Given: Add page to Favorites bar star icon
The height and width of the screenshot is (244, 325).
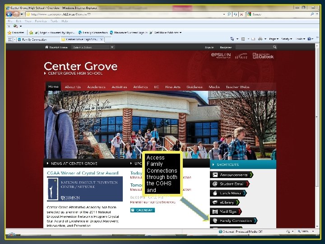Looking at the screenshot, I should coord(31,33).
